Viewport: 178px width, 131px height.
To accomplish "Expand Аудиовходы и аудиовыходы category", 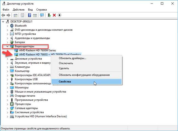I will pyautogui.click(x=7, y=38).
